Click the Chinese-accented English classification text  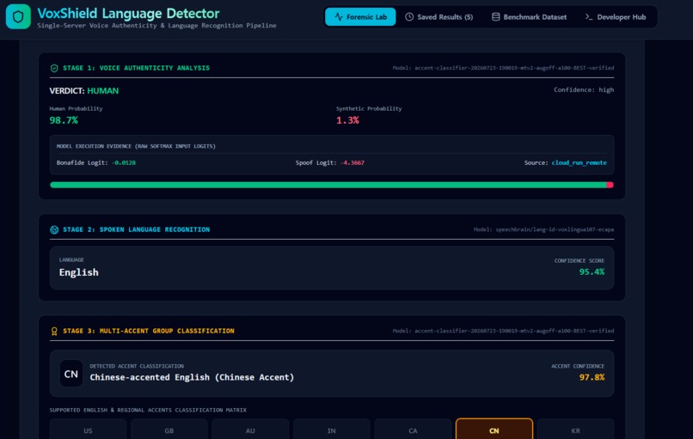192,377
